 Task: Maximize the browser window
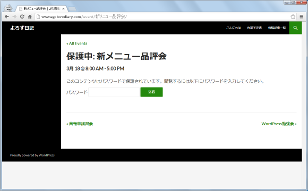click(x=293, y=3)
